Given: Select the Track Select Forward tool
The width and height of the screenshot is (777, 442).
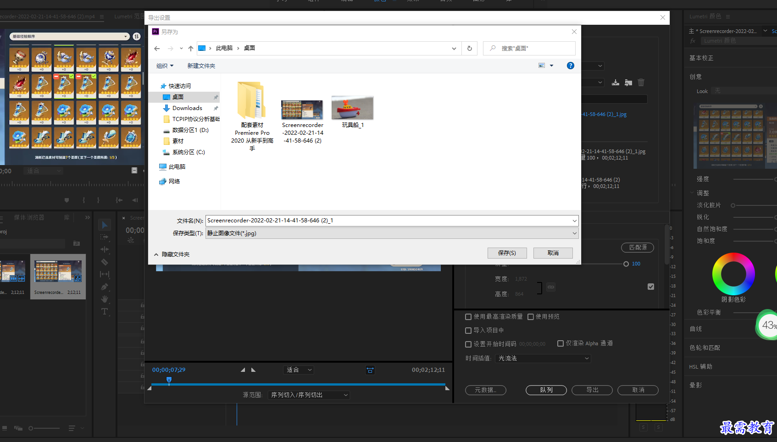Looking at the screenshot, I should point(105,237).
